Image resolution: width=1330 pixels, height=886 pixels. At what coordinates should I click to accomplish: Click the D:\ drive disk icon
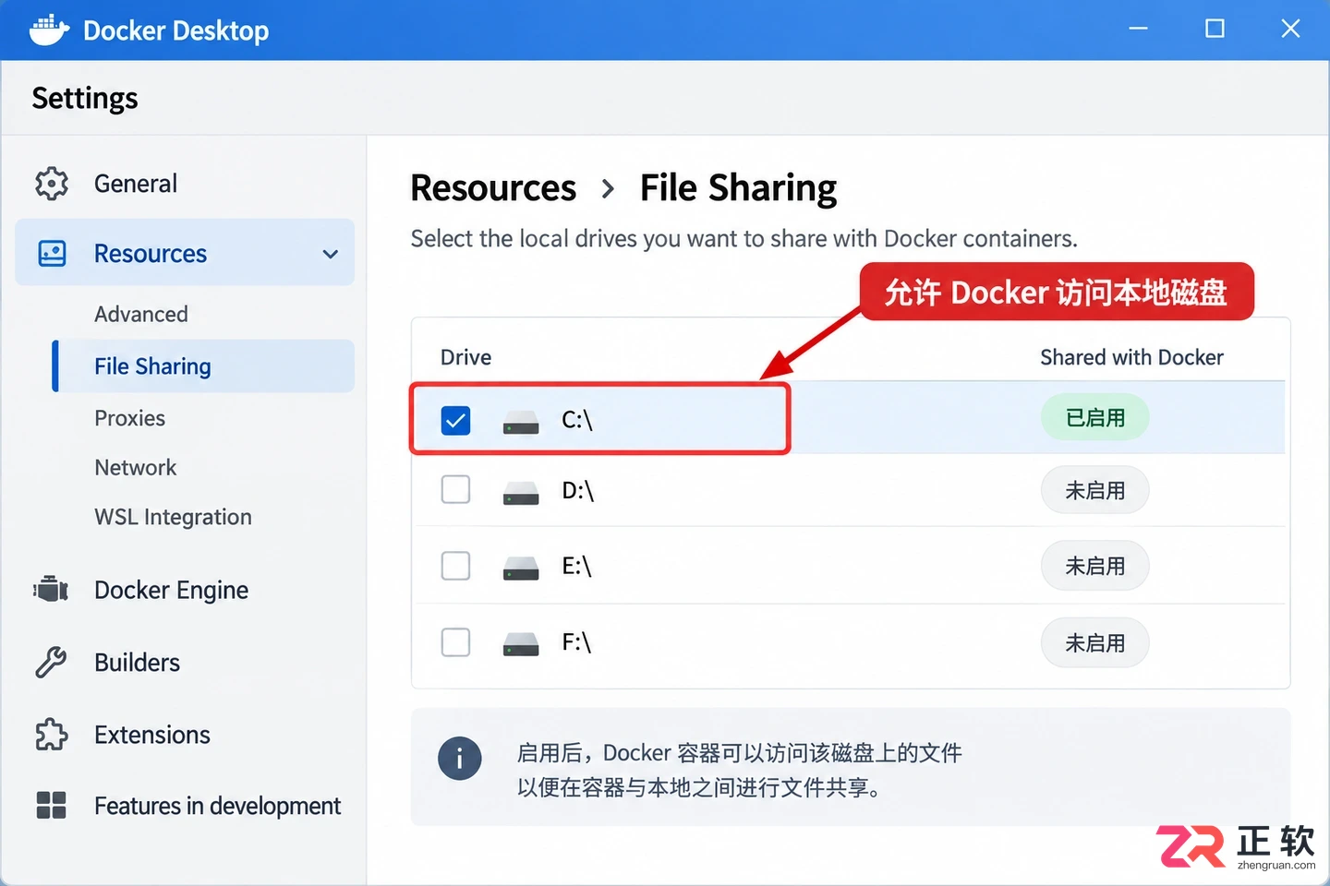pyautogui.click(x=521, y=493)
